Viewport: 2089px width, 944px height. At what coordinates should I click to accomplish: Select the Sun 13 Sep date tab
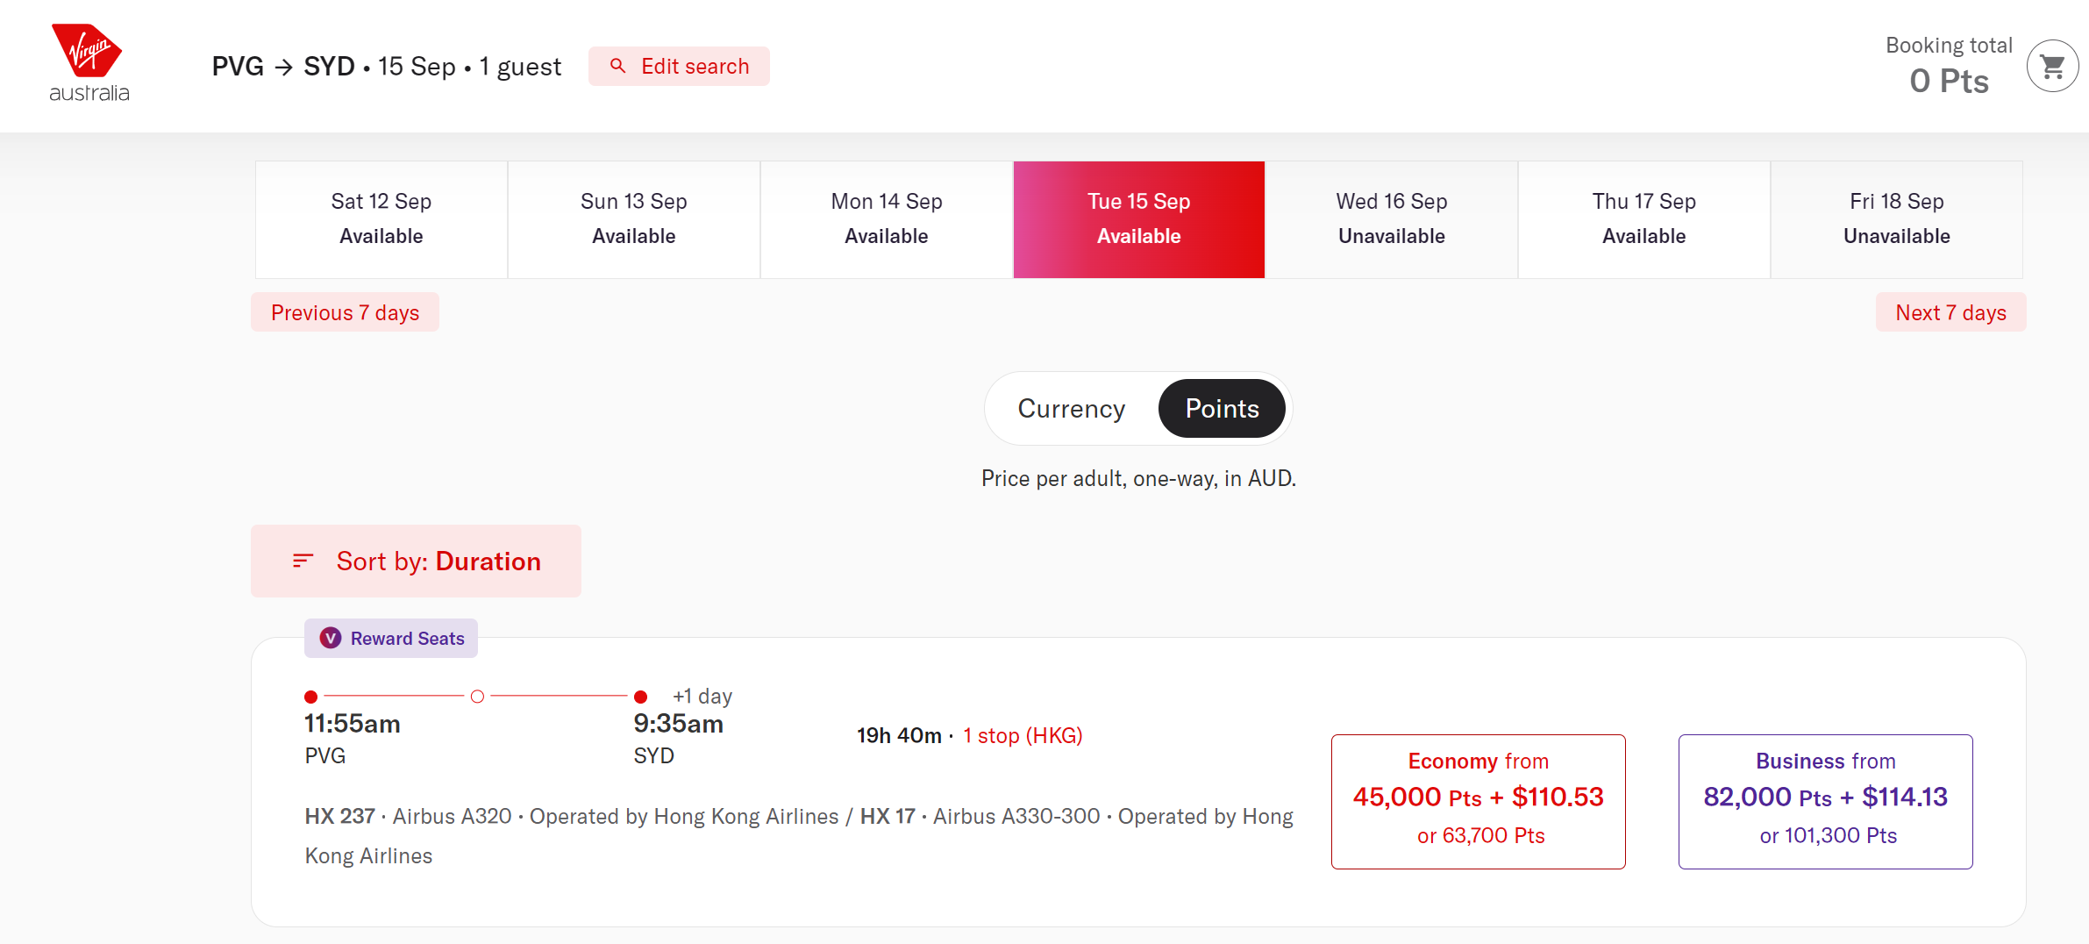pos(634,219)
